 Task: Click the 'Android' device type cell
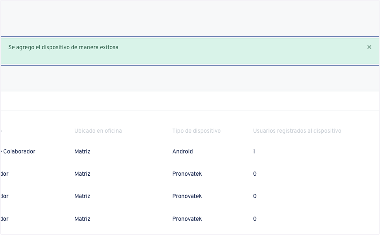tap(182, 152)
